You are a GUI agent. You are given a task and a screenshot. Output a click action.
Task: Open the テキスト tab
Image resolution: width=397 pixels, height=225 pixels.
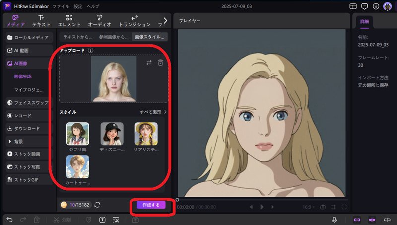tap(41, 21)
